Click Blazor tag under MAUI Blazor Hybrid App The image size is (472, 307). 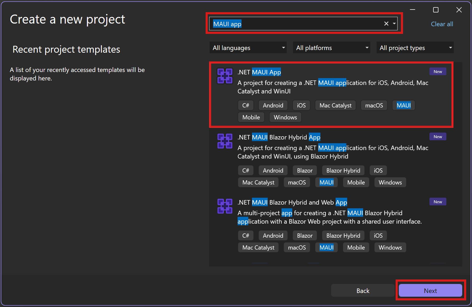pyautogui.click(x=305, y=170)
